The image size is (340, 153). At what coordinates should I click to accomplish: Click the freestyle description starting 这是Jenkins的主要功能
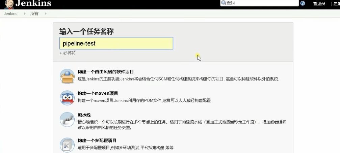click(178, 79)
